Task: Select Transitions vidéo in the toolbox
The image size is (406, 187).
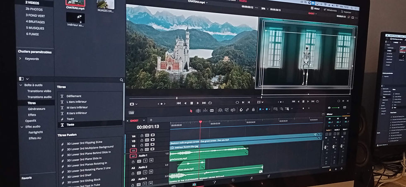Action: pos(39,91)
